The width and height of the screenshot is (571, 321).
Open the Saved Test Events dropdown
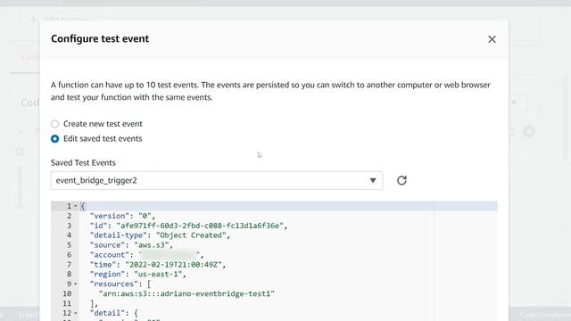pos(217,180)
